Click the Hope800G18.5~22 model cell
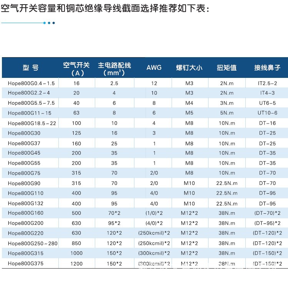The image size is (288, 282). (32, 123)
